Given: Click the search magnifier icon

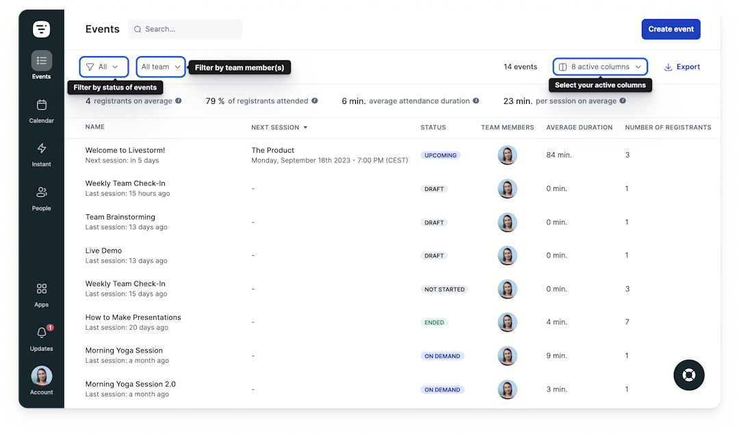Looking at the screenshot, I should [x=138, y=29].
